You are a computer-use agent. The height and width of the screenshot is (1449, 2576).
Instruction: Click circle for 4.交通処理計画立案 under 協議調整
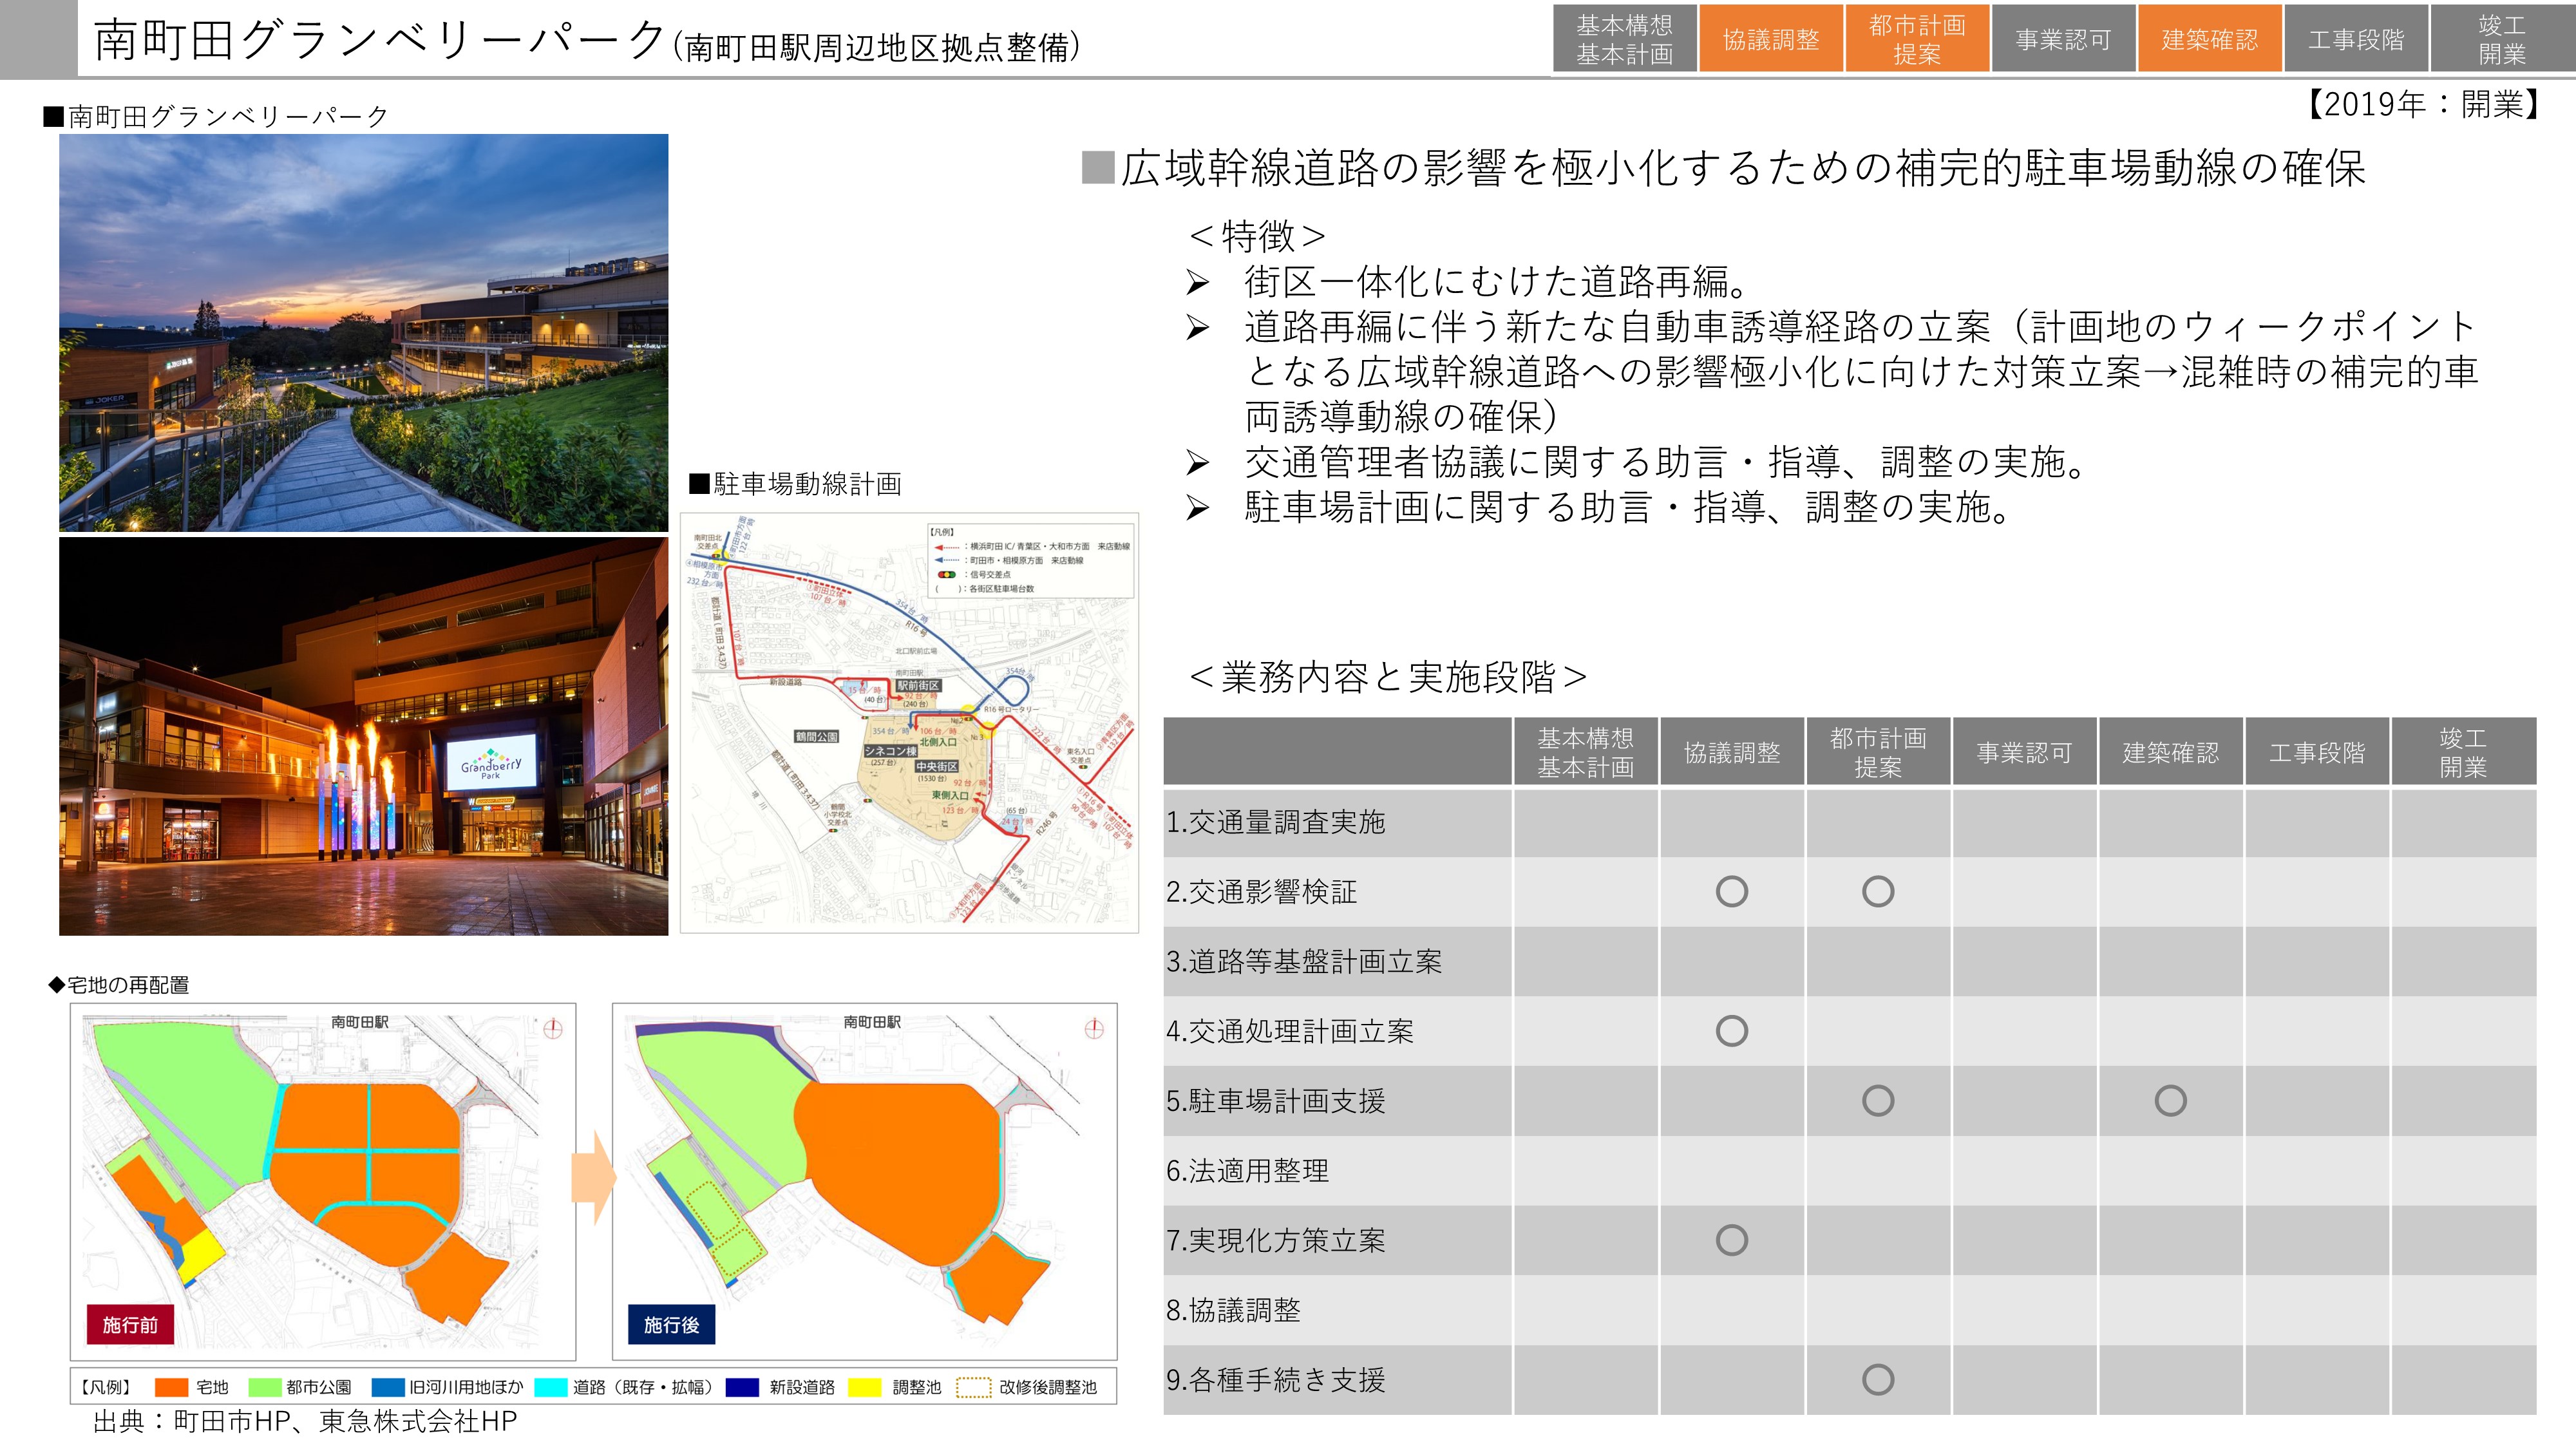[1732, 1031]
